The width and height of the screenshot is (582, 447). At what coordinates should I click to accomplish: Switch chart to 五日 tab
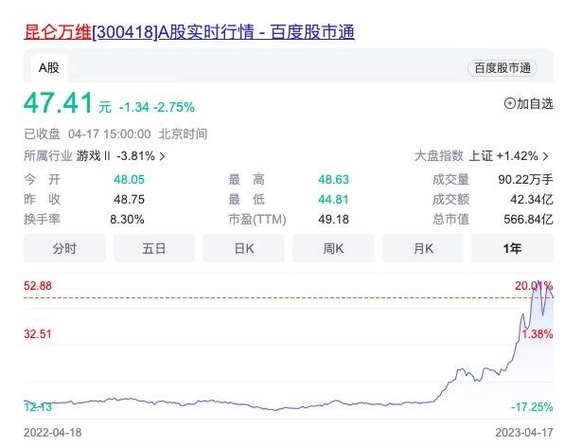click(x=154, y=248)
